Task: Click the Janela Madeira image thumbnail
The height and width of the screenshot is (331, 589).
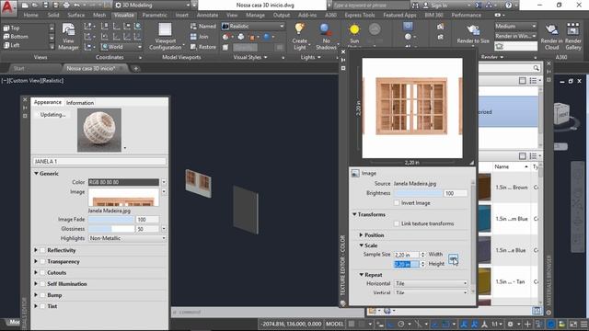Action: 123,198
